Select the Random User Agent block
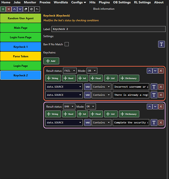Screen dimensions: 169x179 click(20, 18)
